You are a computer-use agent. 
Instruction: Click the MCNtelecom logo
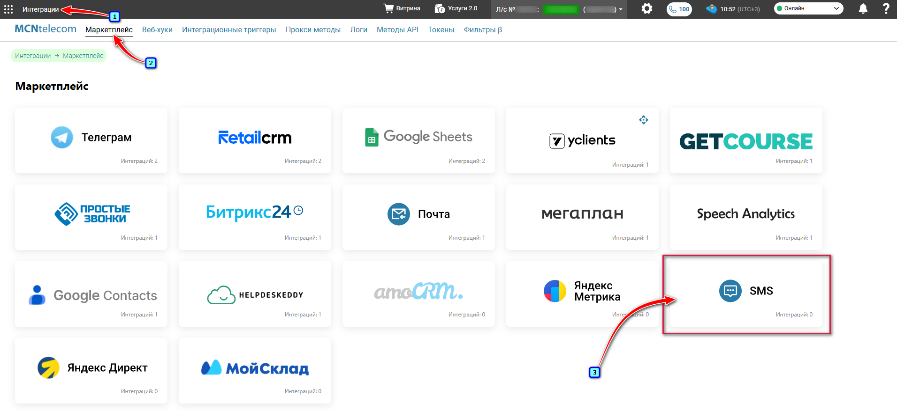tap(46, 29)
